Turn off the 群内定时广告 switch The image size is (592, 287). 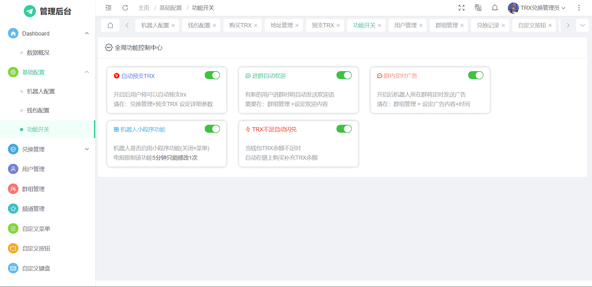(476, 75)
